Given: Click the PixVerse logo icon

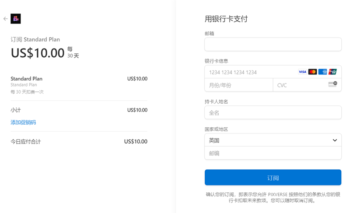Looking at the screenshot, I should (x=16, y=19).
